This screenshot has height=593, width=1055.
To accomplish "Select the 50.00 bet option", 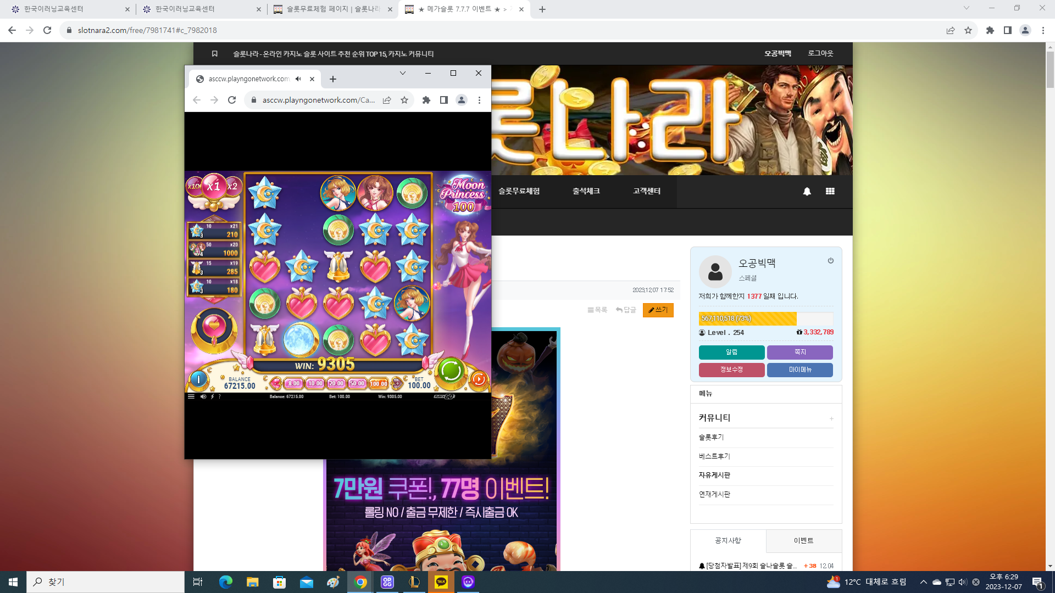I will 357,383.
